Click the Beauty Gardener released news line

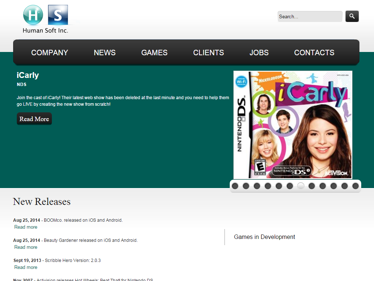[x=75, y=240]
